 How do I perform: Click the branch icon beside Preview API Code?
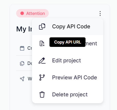click(42, 78)
